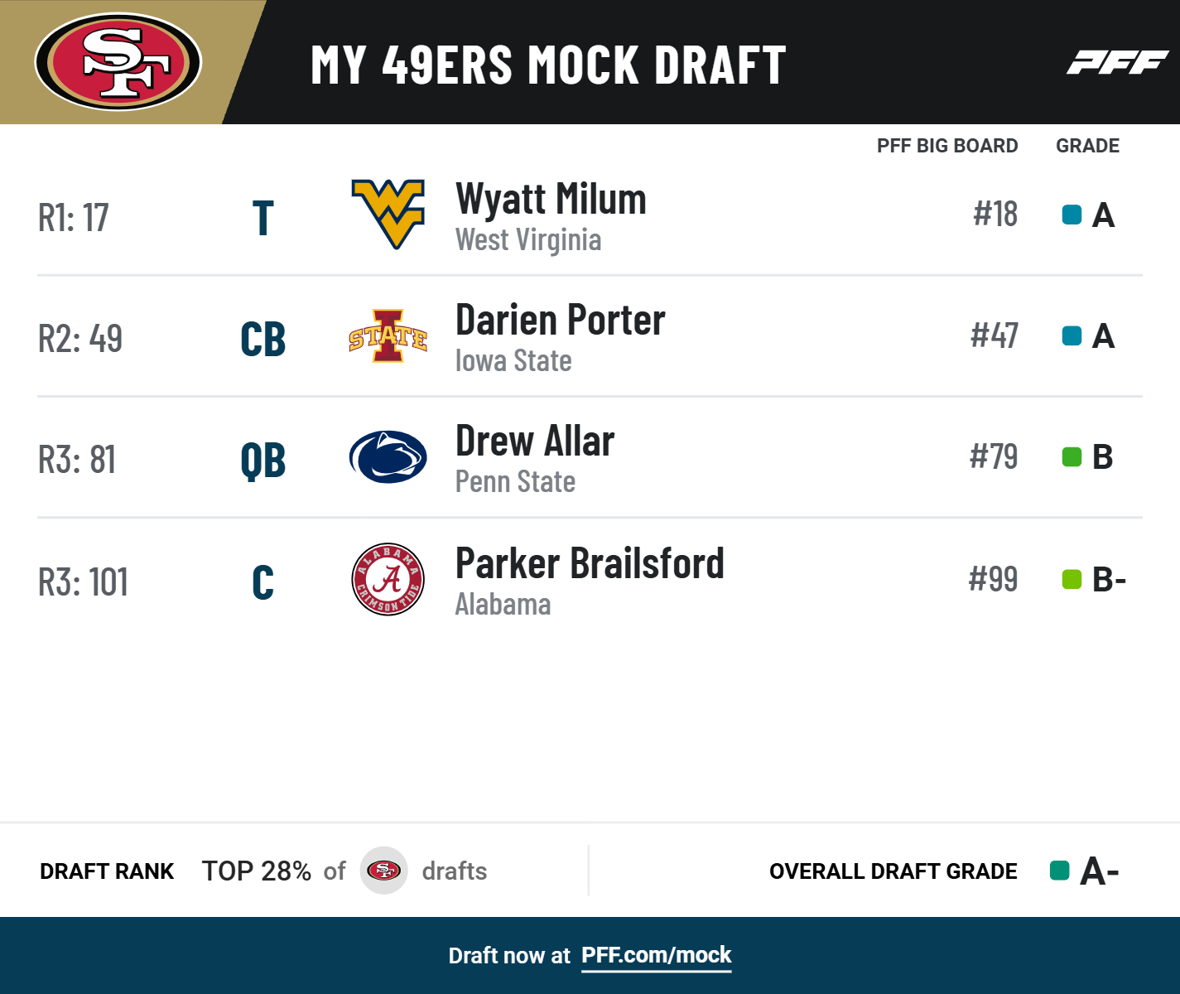
Task: Click the Alabama Crimson Tide logo
Action: click(x=388, y=579)
